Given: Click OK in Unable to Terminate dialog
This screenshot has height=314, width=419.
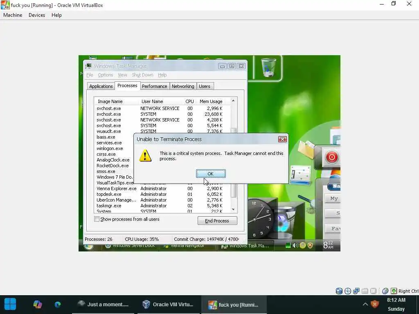Looking at the screenshot, I should tap(211, 173).
